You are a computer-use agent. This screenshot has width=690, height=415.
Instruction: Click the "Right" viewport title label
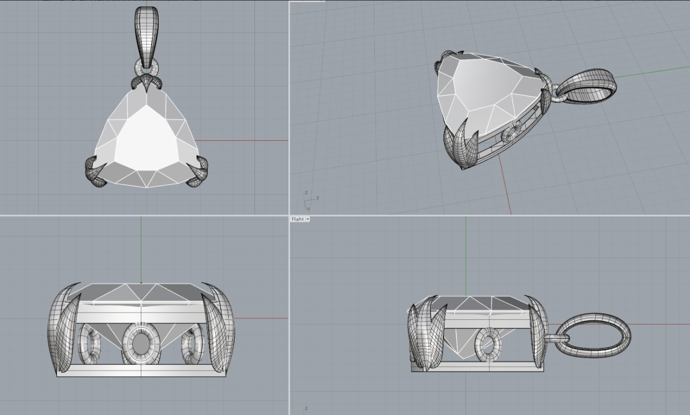pos(297,219)
